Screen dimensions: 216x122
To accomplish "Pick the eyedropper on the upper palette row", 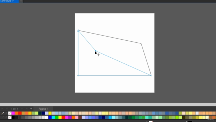I will [x=3, y=113].
